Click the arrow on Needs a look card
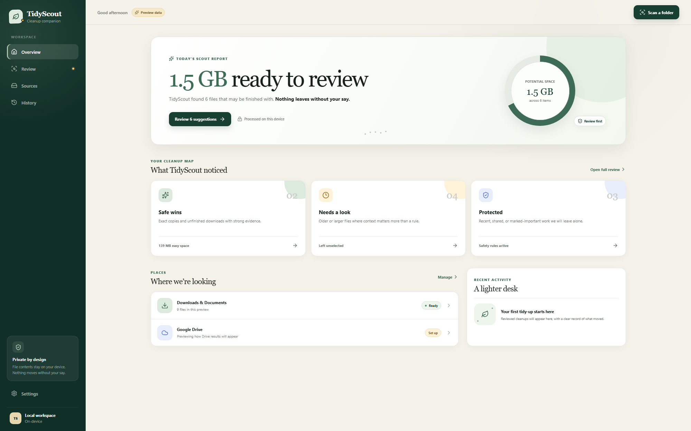Screen dimensions: 691x431 [455, 245]
